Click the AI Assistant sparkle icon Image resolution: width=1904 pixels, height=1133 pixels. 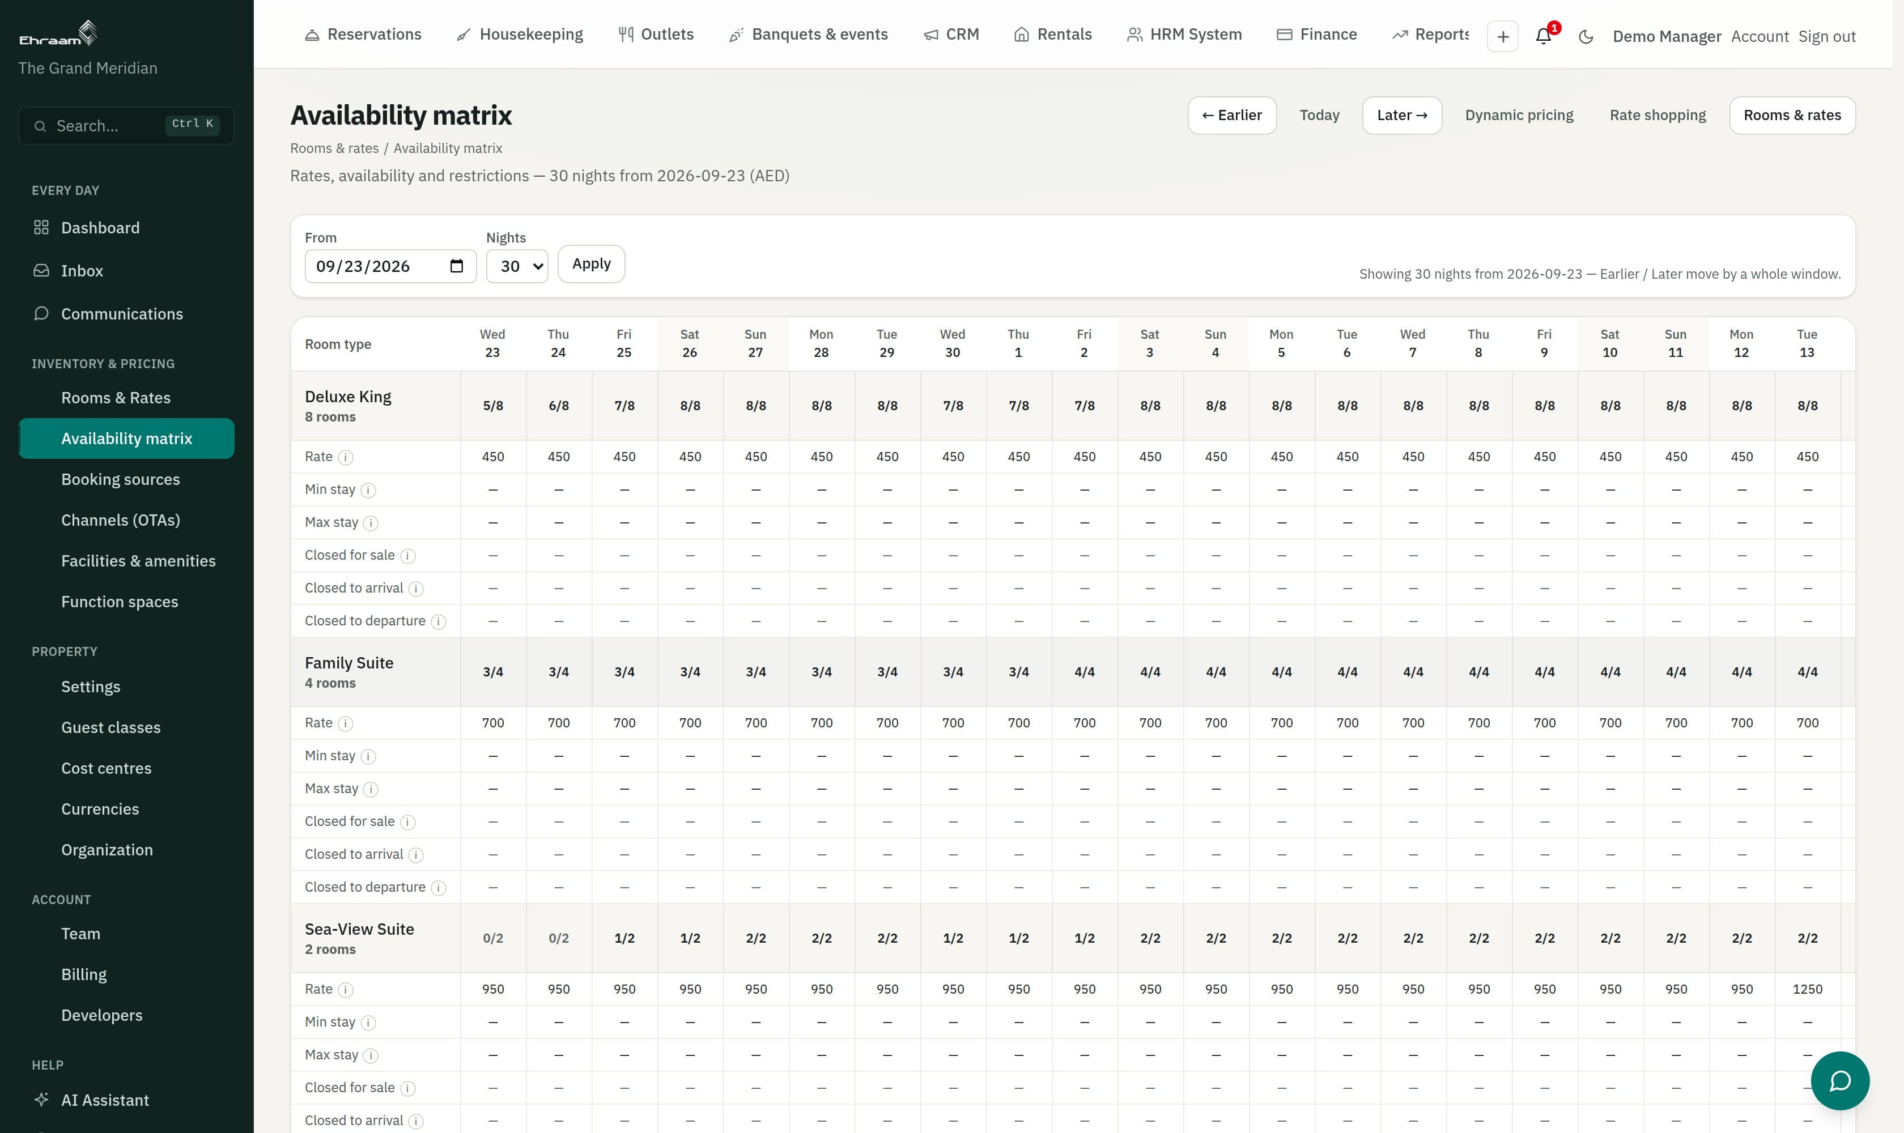tap(41, 1100)
